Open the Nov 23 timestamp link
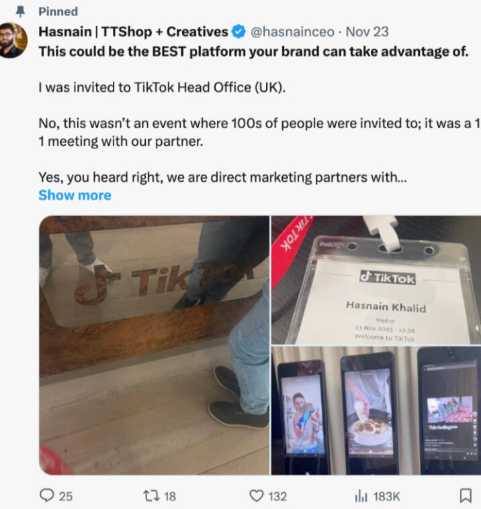 367,32
